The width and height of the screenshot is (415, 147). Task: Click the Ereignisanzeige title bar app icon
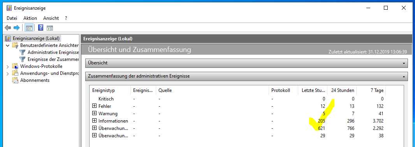tap(9, 8)
